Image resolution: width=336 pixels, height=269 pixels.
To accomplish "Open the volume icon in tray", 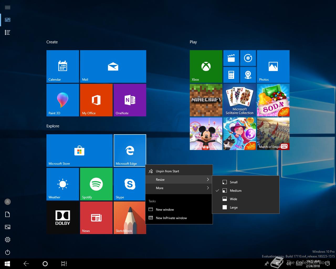I will (x=288, y=264).
